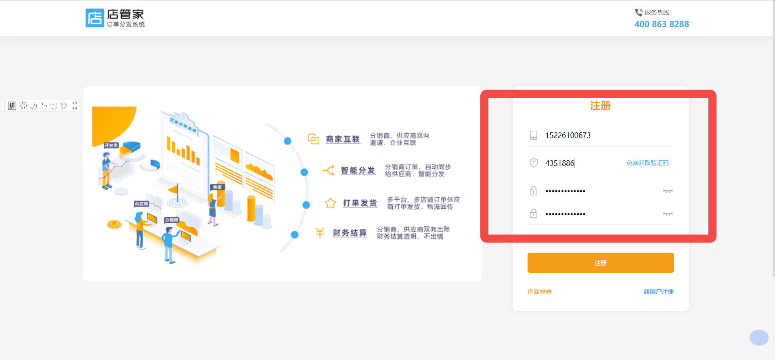The image size is (775, 360).
Task: Click the 商家互联 feature icon
Action: coord(313,139)
